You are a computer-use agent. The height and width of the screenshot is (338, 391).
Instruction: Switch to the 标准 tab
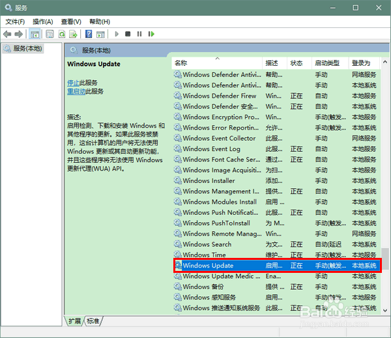93,321
